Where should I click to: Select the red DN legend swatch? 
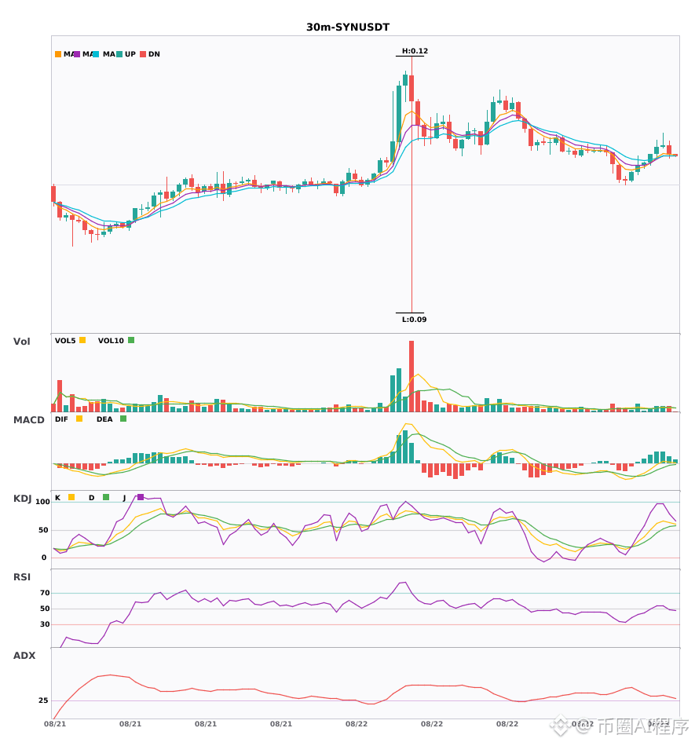[143, 54]
